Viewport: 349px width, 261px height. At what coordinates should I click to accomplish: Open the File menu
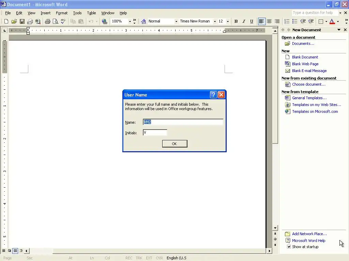click(8, 13)
